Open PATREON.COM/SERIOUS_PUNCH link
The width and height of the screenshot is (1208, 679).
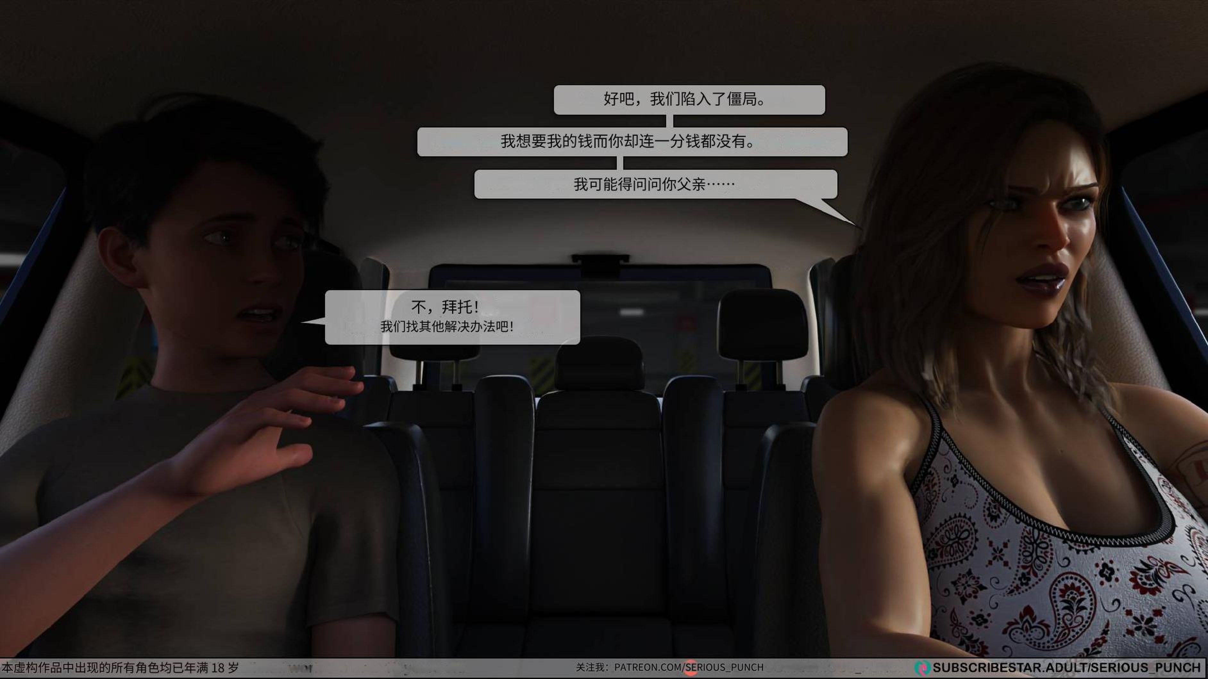point(689,667)
